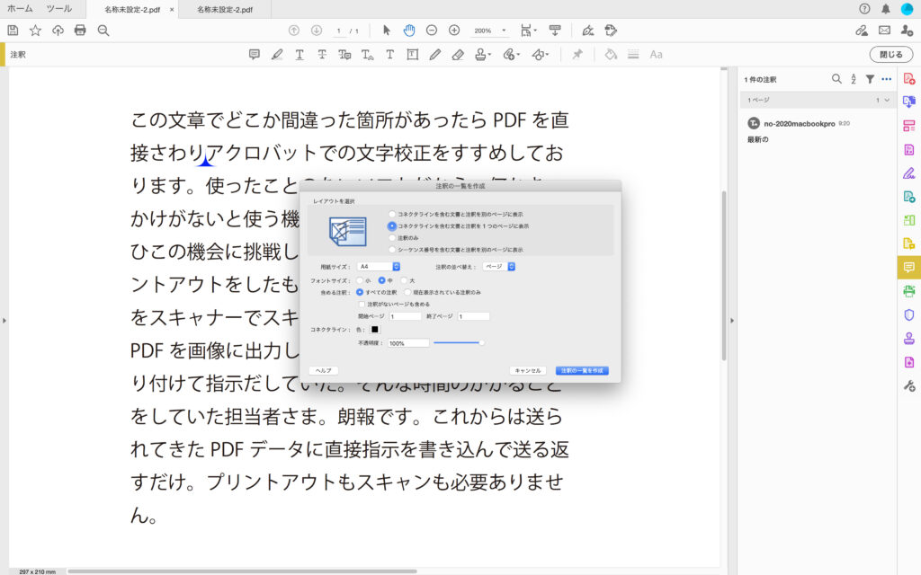Screen dimensions: 921x575
Task: Choose the comments-only layout option
Action: coord(392,237)
